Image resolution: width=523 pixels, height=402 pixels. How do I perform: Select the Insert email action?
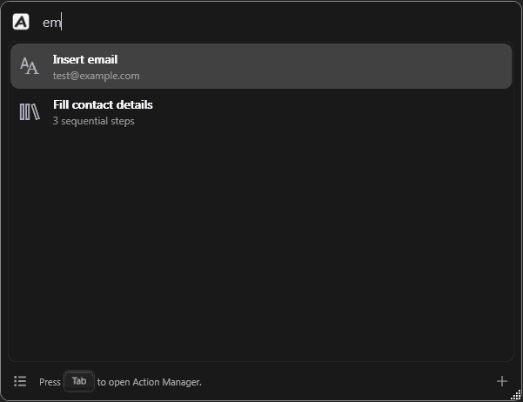click(261, 66)
